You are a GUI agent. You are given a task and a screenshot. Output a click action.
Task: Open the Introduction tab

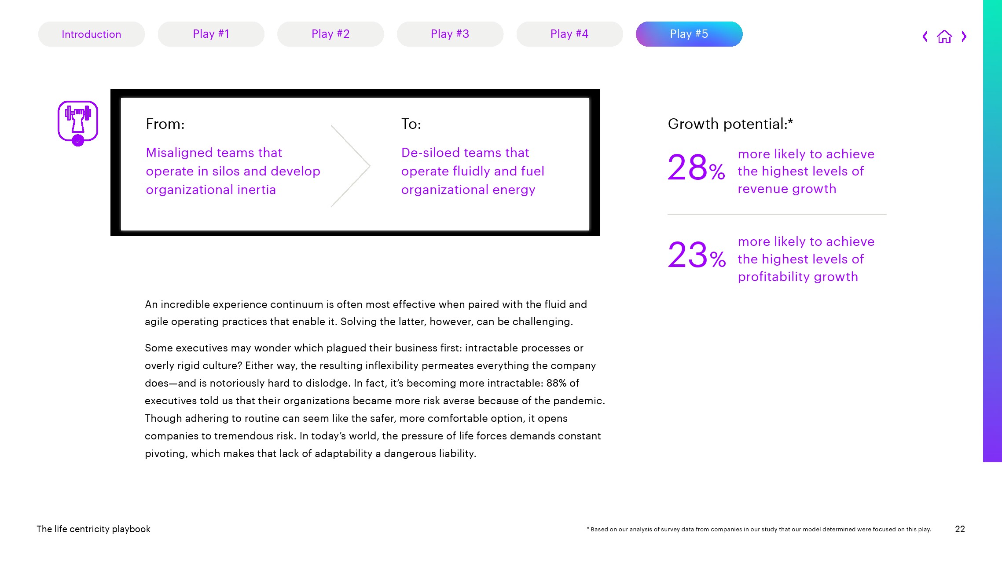coord(92,34)
